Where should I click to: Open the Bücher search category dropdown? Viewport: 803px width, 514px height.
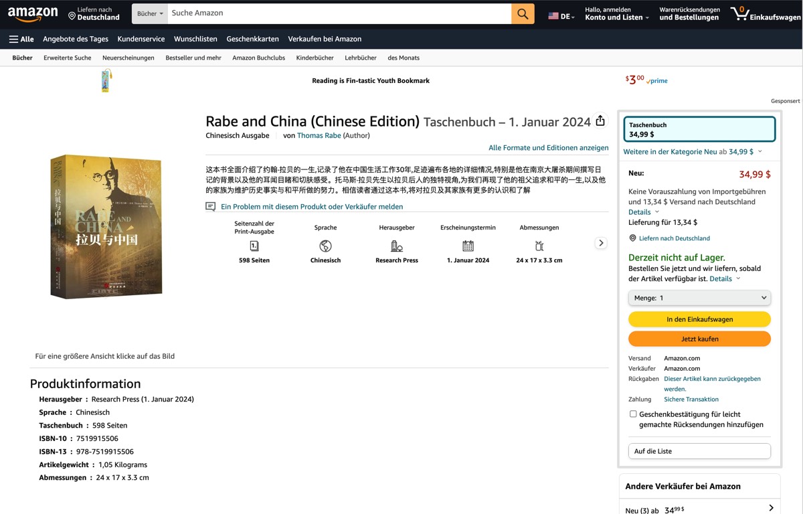pyautogui.click(x=149, y=13)
